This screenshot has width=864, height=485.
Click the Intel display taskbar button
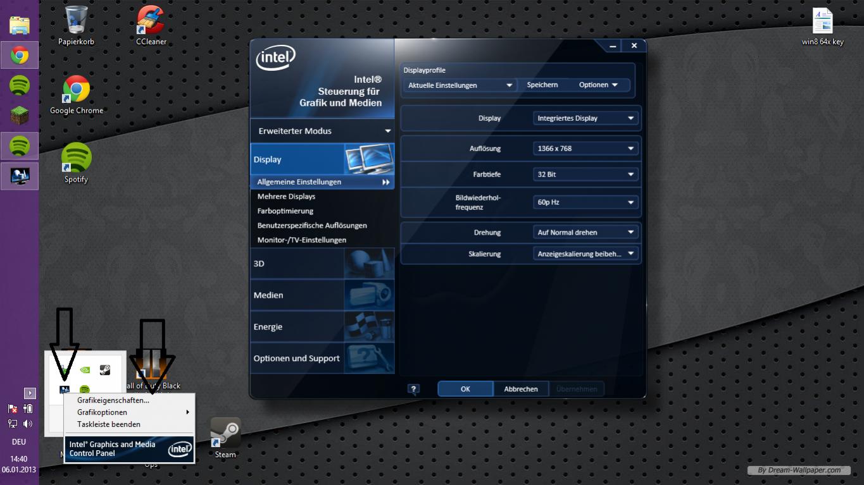click(20, 176)
